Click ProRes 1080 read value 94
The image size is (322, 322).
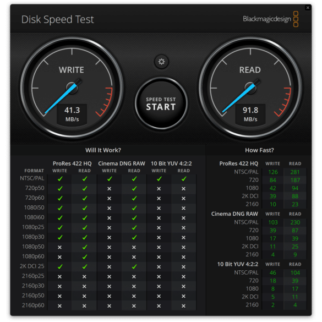pyautogui.click(x=295, y=188)
